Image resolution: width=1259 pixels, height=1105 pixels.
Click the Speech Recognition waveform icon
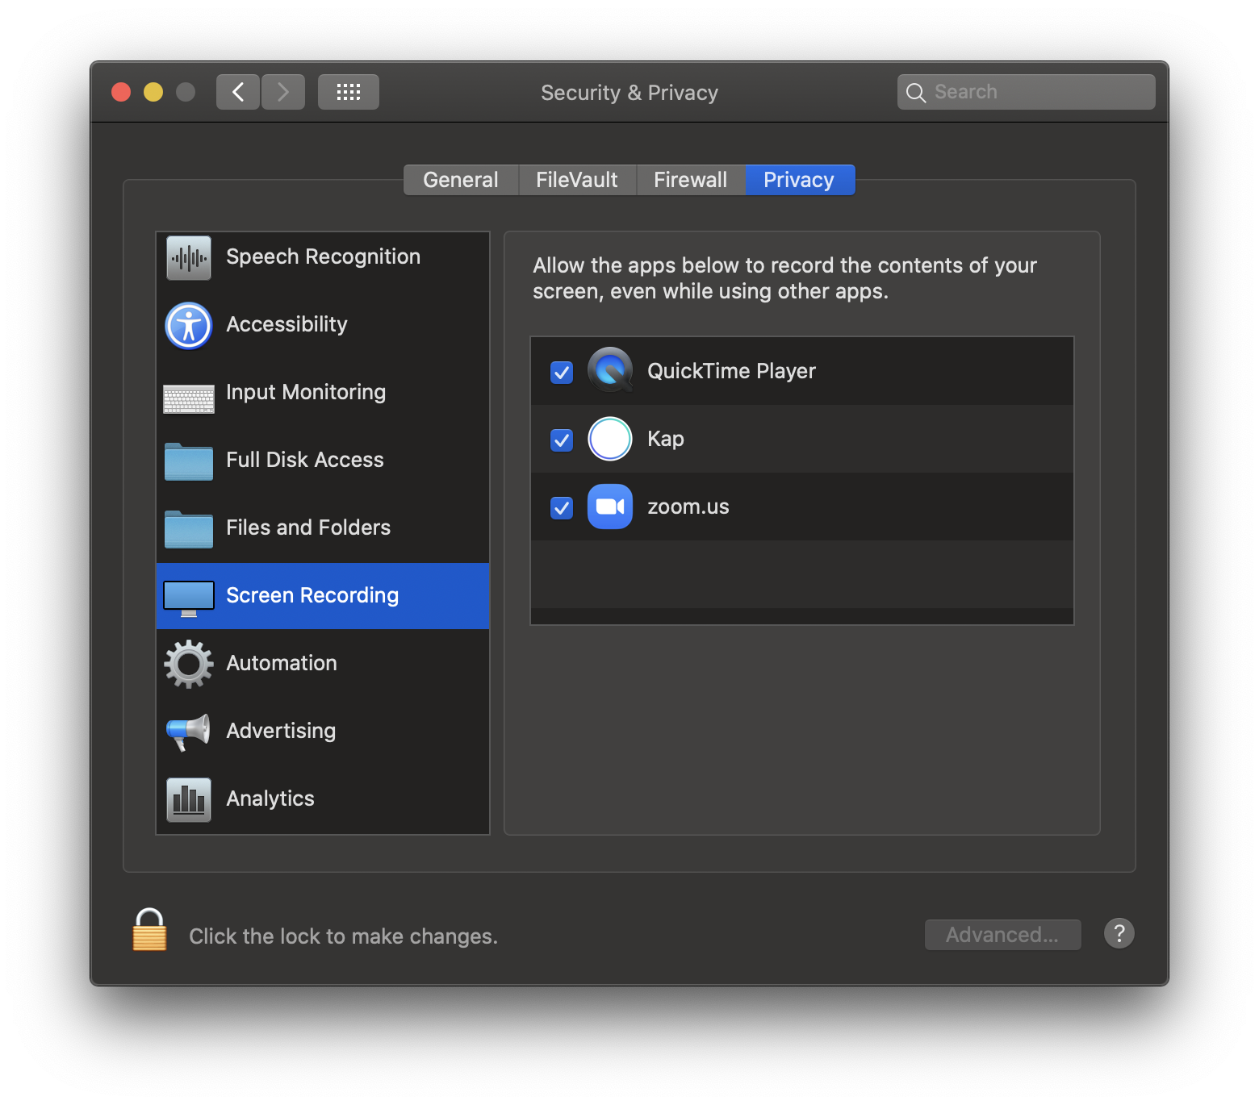tap(189, 258)
